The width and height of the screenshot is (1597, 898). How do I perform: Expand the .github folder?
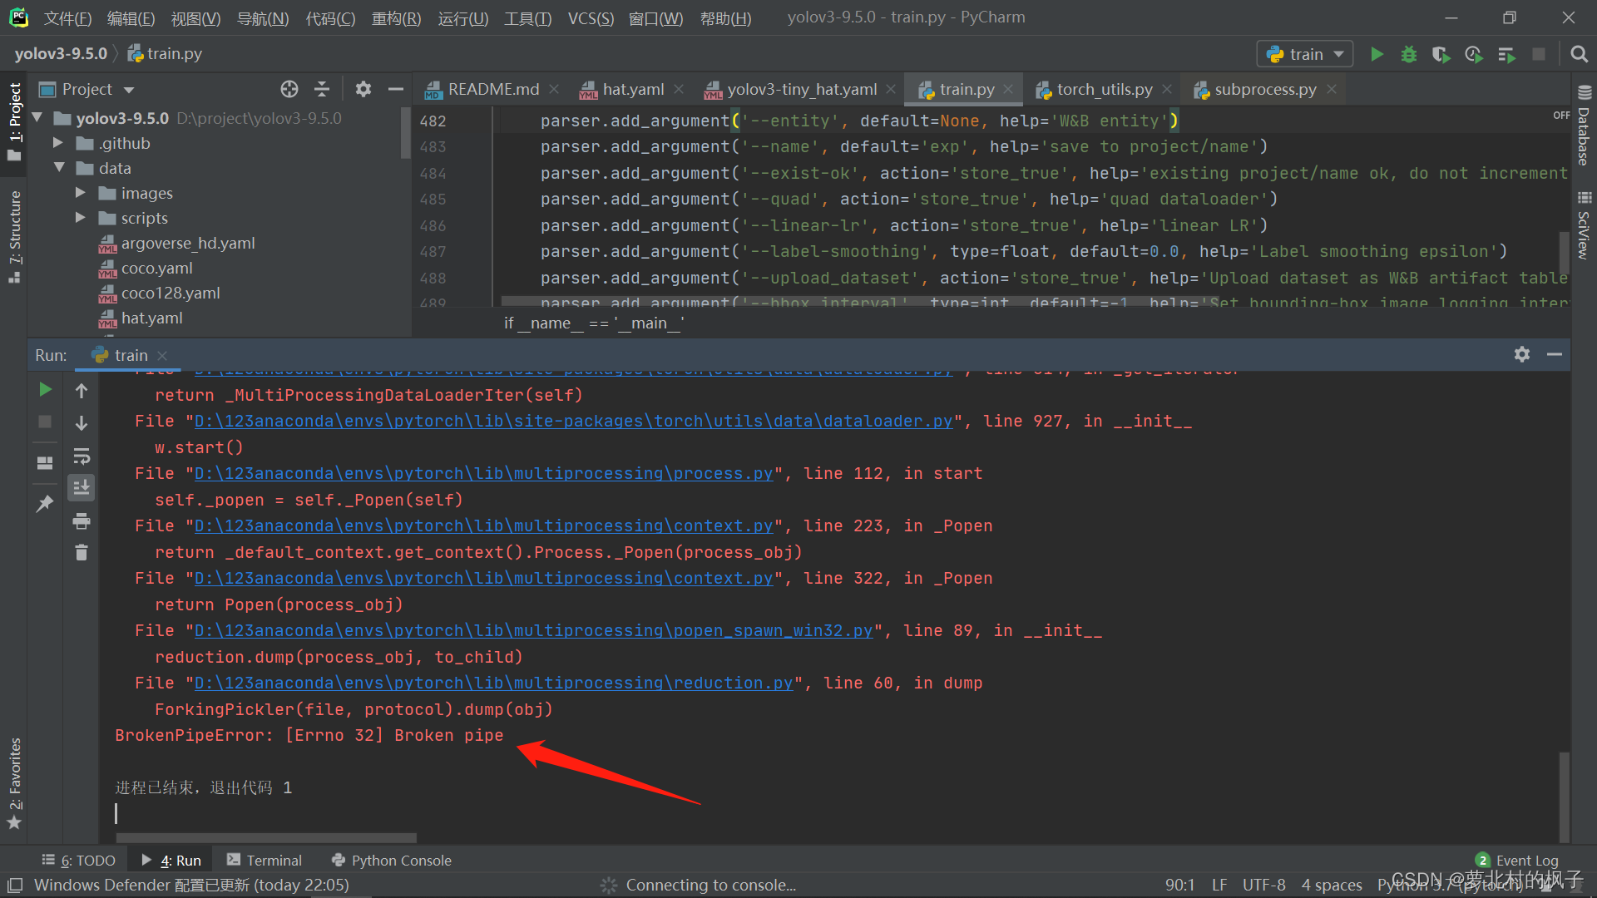(58, 143)
